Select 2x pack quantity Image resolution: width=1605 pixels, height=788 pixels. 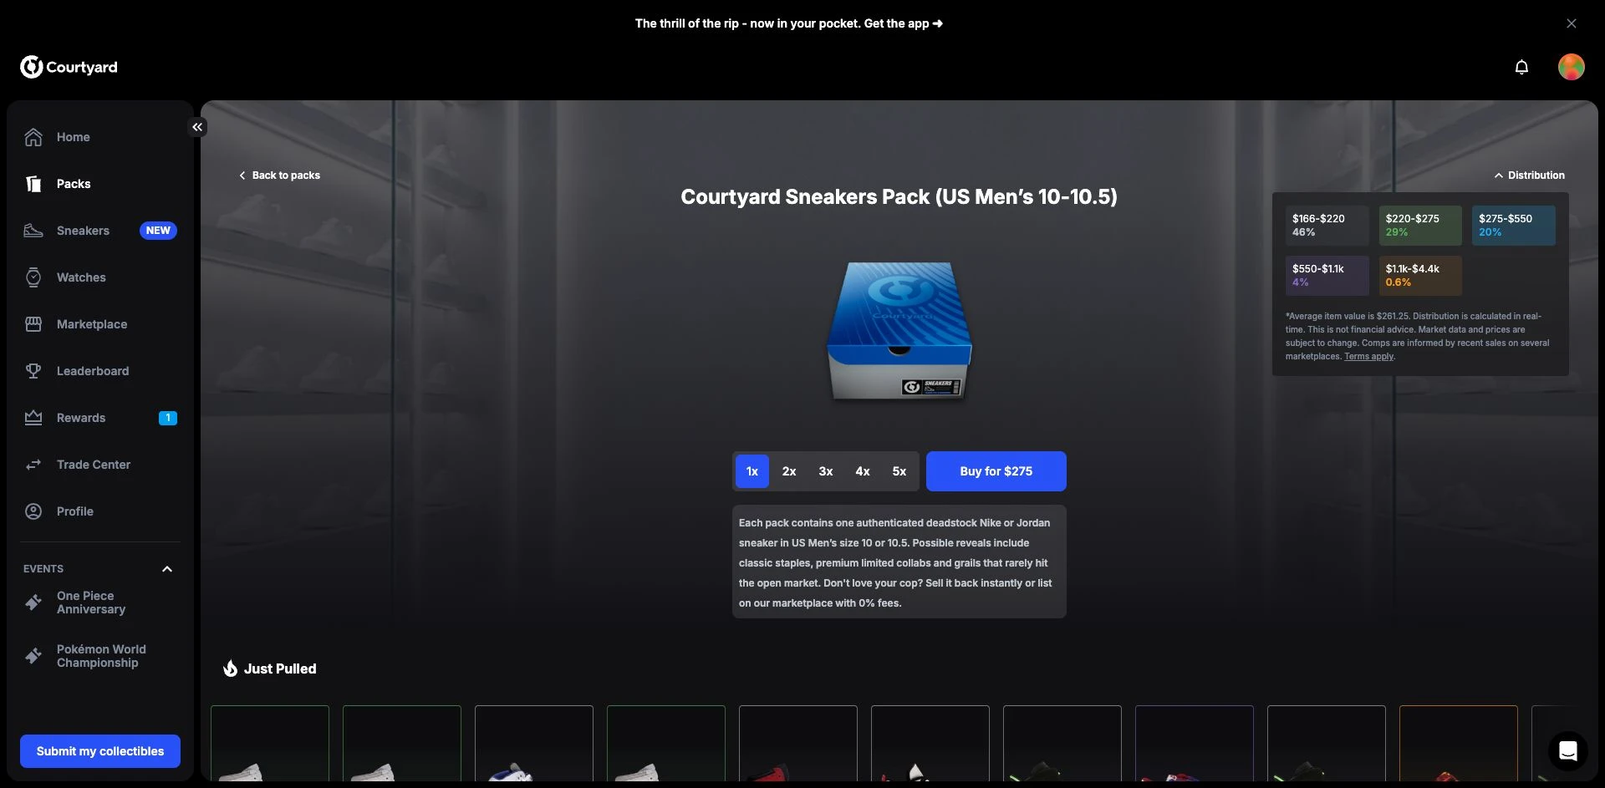(789, 471)
